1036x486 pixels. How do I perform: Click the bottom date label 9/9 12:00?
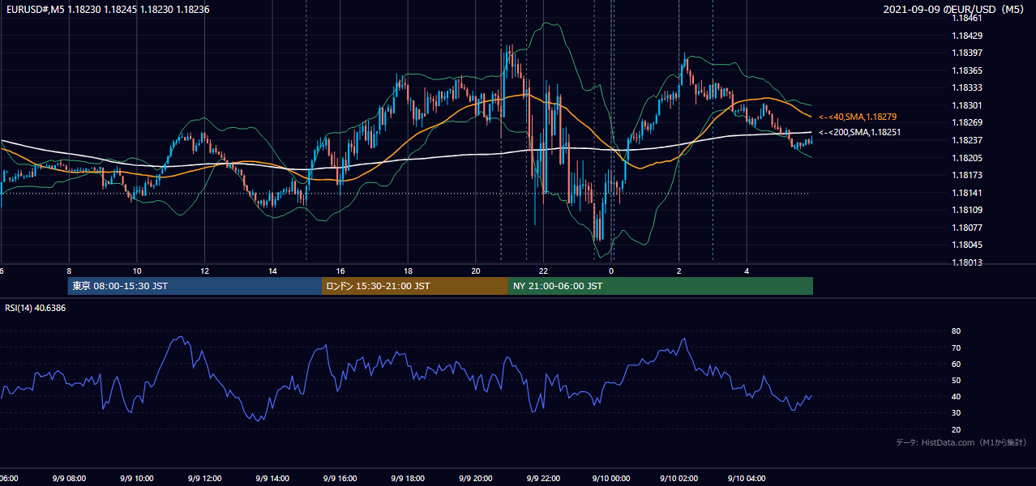[204, 479]
